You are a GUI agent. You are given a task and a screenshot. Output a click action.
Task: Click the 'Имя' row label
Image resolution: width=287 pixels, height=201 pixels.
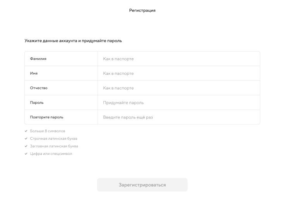tap(34, 74)
